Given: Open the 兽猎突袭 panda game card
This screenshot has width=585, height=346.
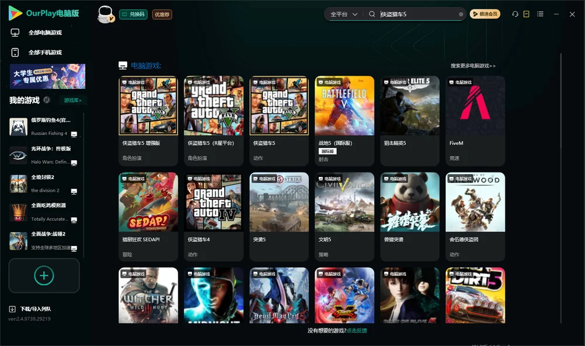Looking at the screenshot, I should (x=409, y=217).
